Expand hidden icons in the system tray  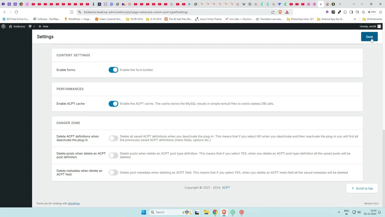pos(339,212)
